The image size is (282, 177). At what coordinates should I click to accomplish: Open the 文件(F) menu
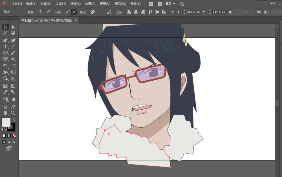click(17, 4)
